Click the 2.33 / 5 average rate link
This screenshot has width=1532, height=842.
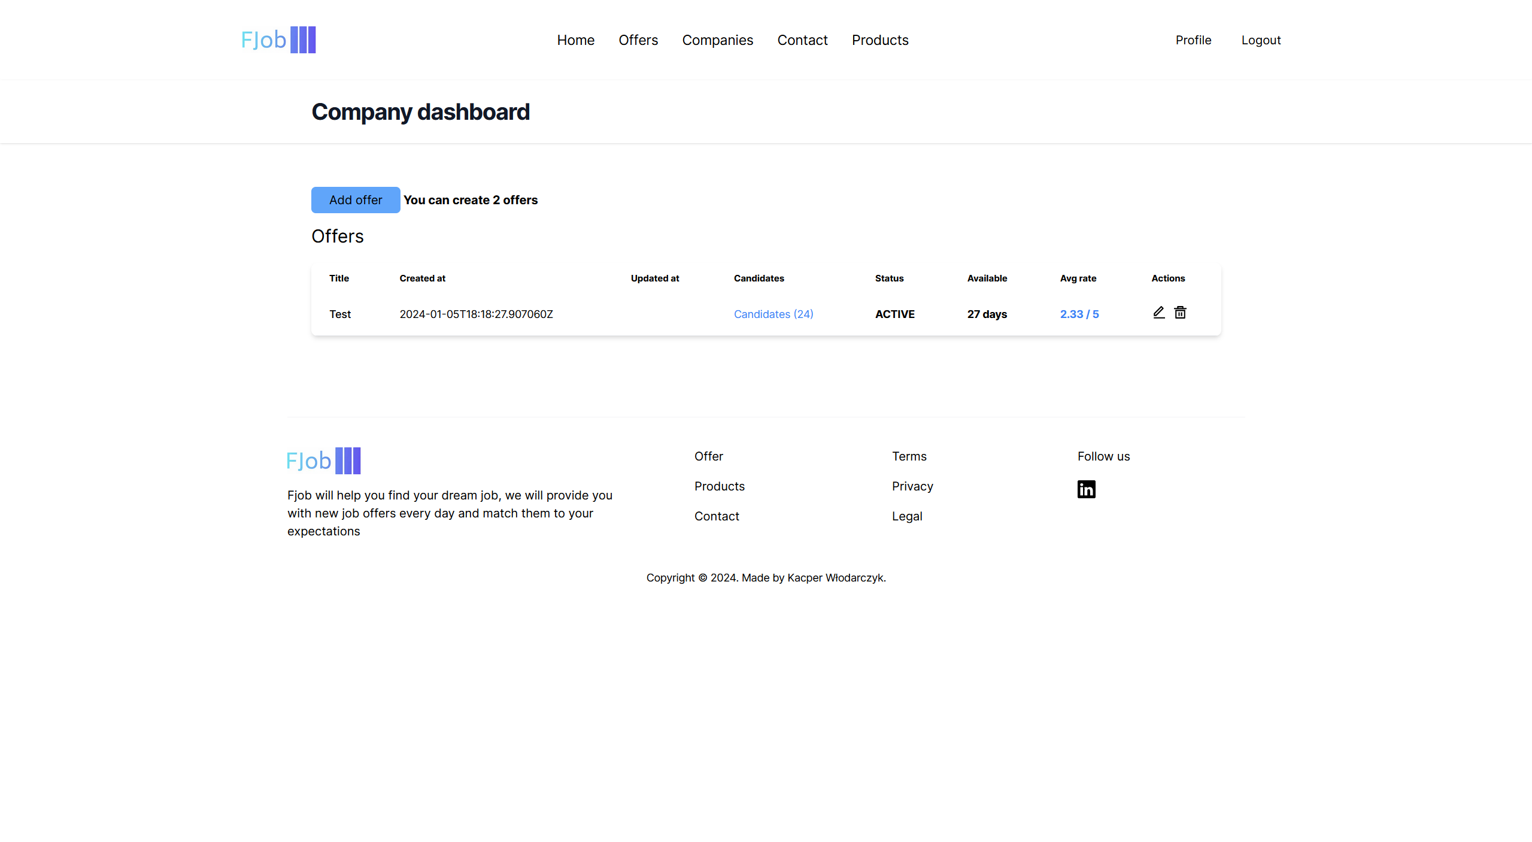(1079, 314)
